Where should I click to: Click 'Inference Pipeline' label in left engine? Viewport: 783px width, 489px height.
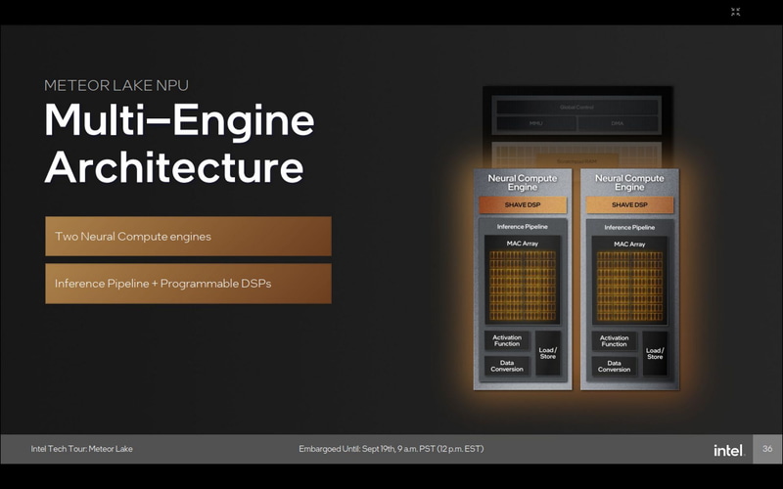click(523, 227)
